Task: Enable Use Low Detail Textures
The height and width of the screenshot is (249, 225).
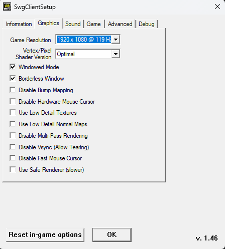Action: [13, 113]
